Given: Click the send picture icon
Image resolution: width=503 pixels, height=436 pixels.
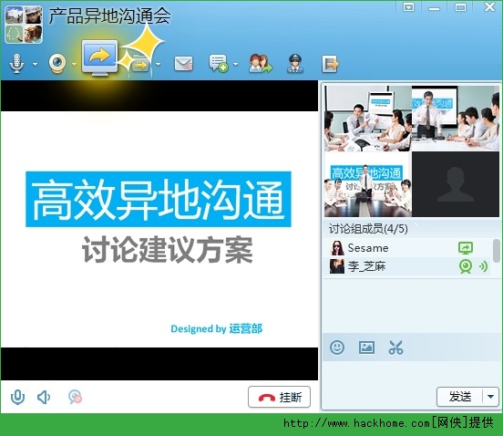Looking at the screenshot, I should click(366, 348).
